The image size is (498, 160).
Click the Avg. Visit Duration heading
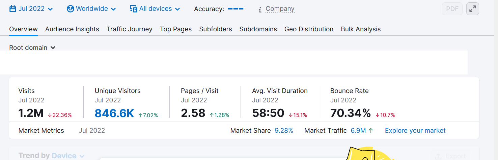(x=280, y=91)
